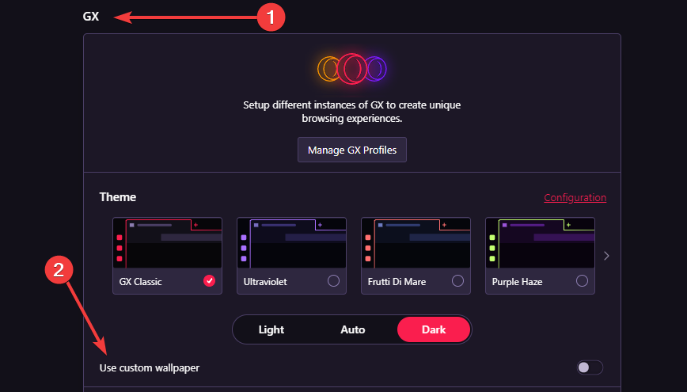This screenshot has width=687, height=392.
Task: Select the Frutti Di Mare radio button
Action: click(457, 280)
